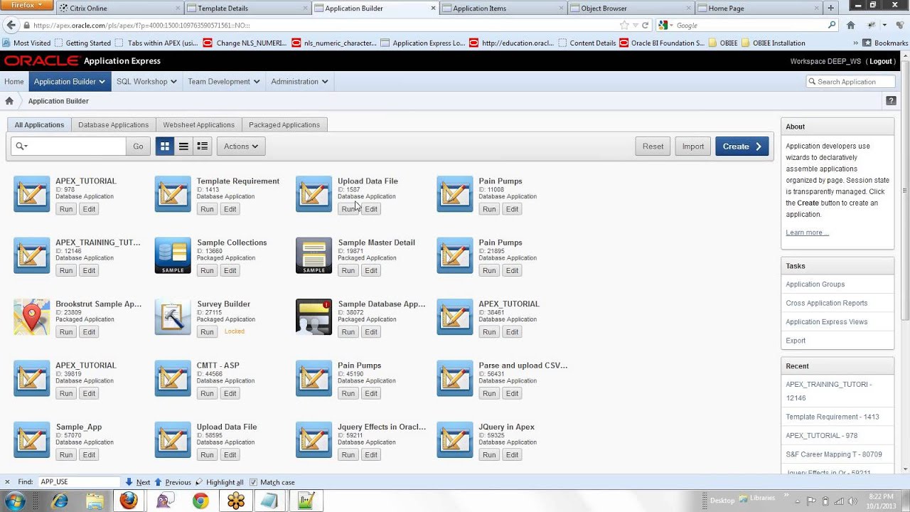This screenshot has height=512, width=910.
Task: Switch to View Icons grid mode
Action: coord(165,146)
